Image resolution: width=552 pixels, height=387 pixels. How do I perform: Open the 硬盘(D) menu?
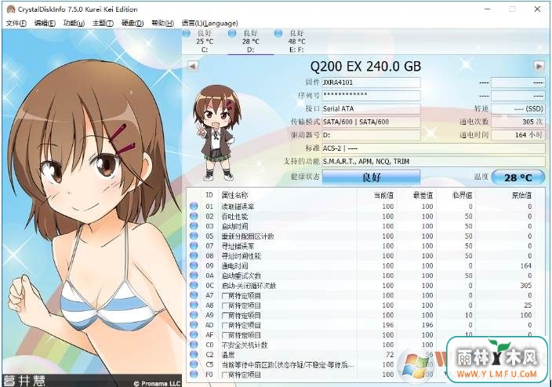coord(133,24)
